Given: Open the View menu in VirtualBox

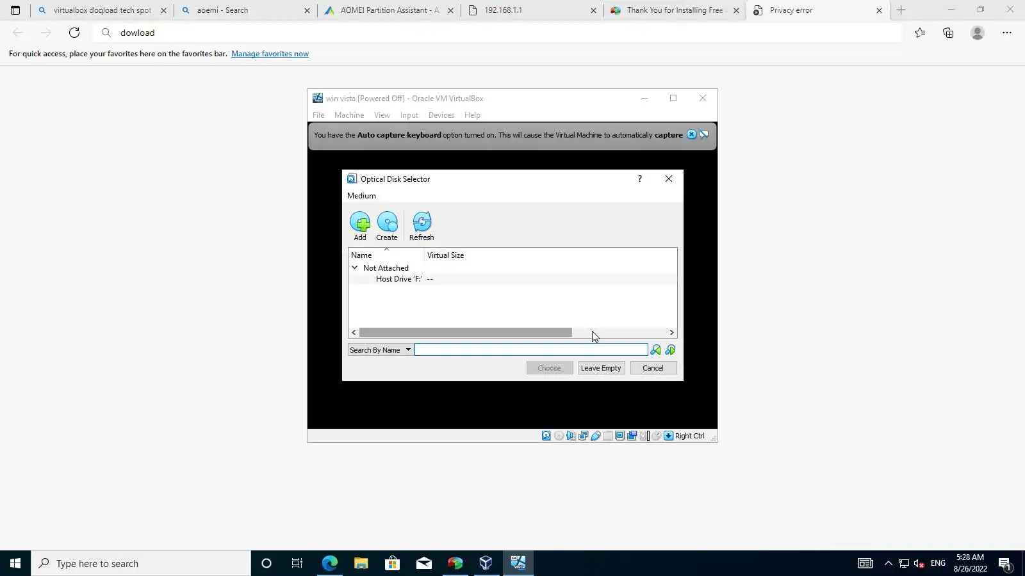Looking at the screenshot, I should (382, 115).
